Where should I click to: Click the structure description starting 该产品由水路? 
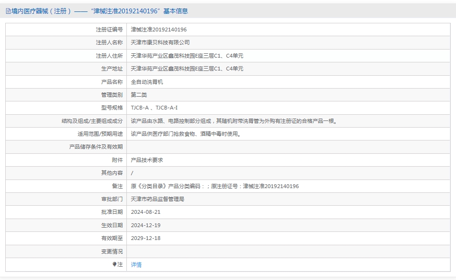pos(235,121)
